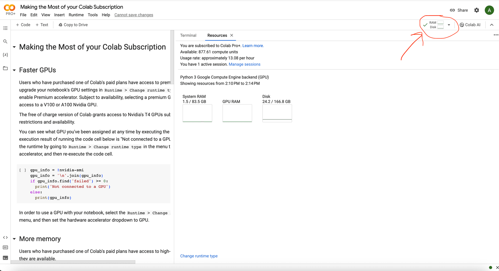Open the Table of contents sidebar icon
This screenshot has height=271, width=499.
5,28
